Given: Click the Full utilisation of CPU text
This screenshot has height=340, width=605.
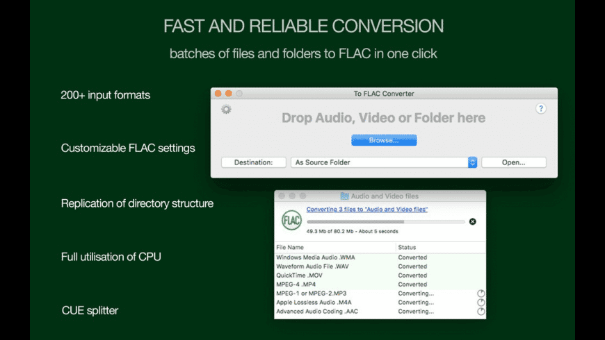Looking at the screenshot, I should tap(111, 257).
